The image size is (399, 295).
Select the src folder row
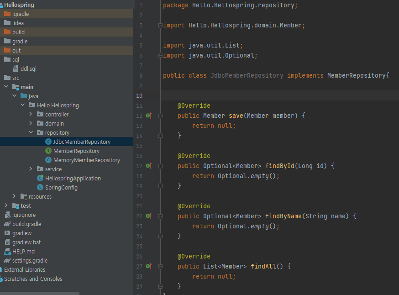point(67,78)
